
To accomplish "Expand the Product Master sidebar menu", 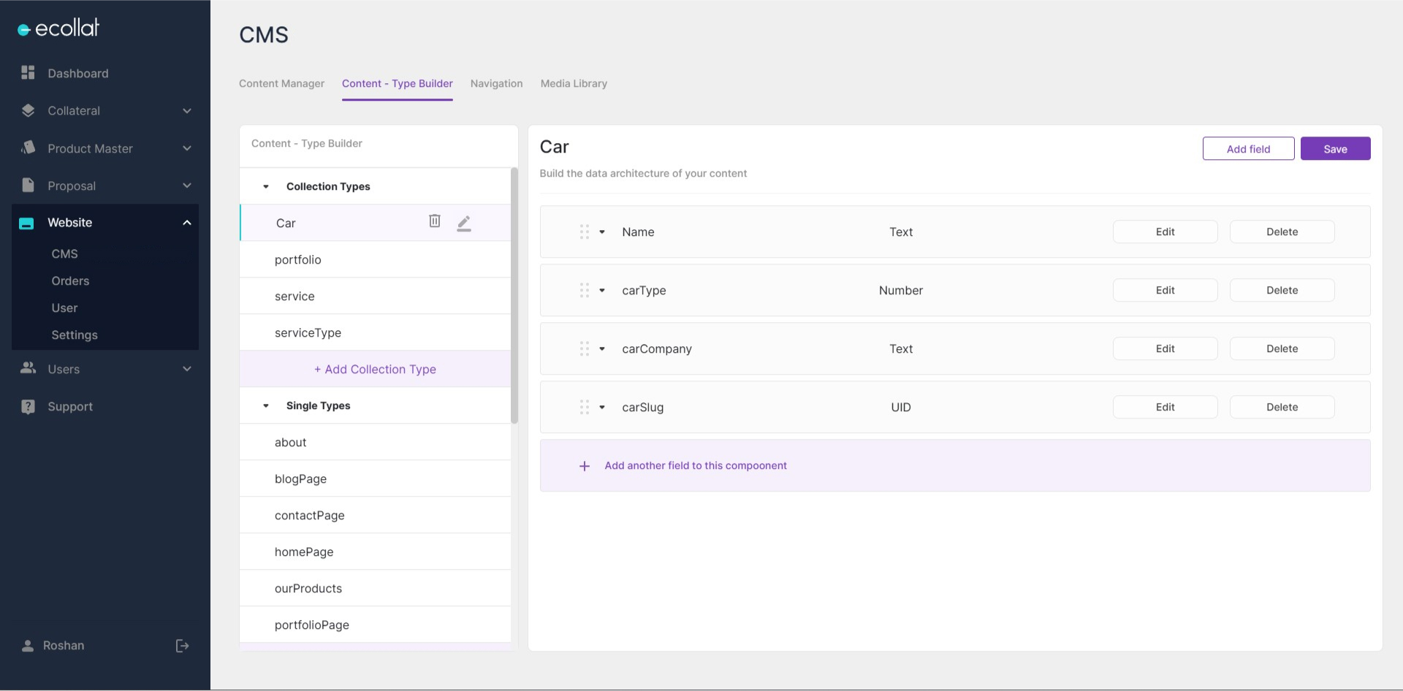I will [187, 148].
